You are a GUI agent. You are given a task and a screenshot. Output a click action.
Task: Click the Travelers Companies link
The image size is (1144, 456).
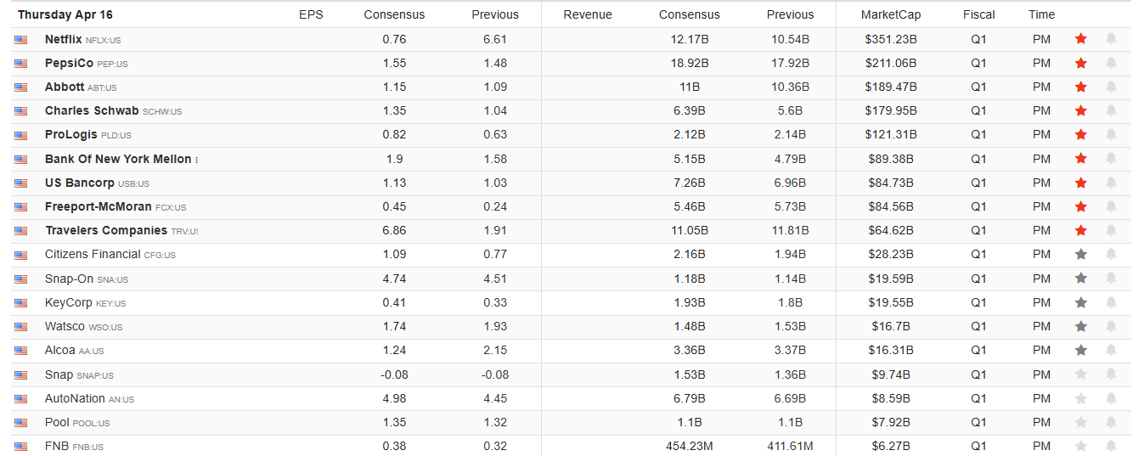[106, 230]
